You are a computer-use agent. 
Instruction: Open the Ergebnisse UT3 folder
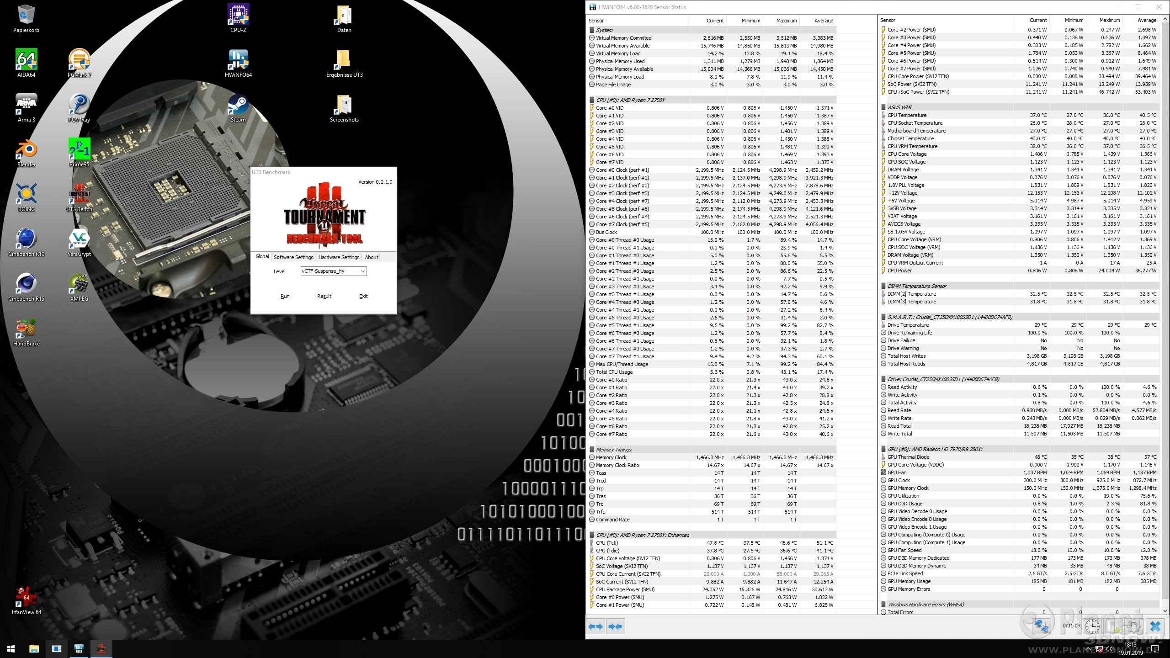(344, 64)
